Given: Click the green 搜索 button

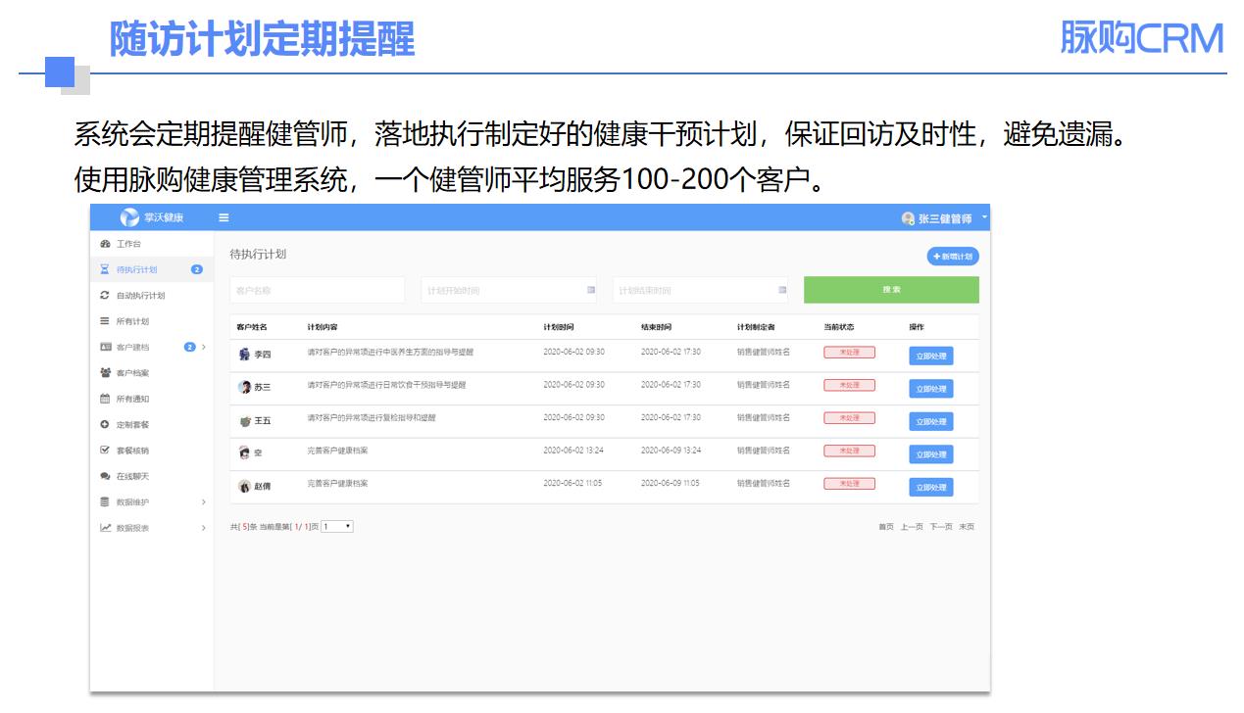Looking at the screenshot, I should click(x=891, y=290).
